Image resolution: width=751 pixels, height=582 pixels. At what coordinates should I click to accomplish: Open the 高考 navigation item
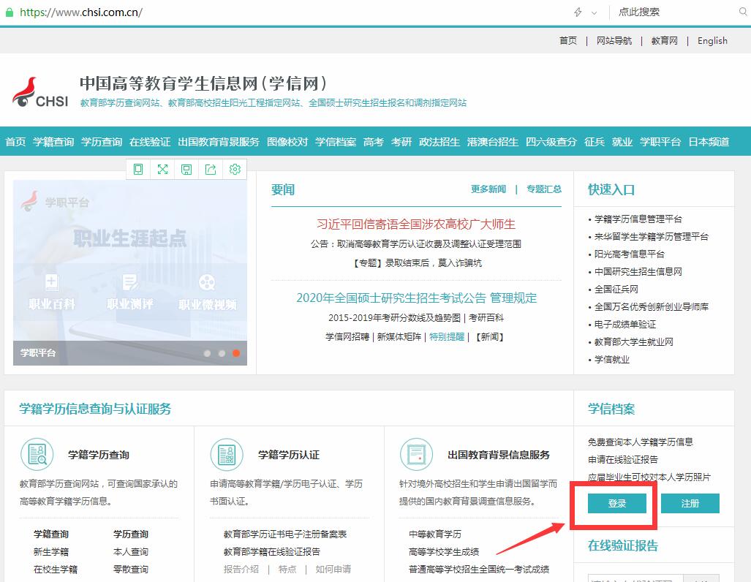click(374, 142)
